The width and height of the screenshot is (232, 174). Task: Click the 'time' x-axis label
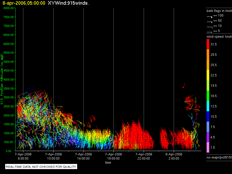[x=108, y=162]
